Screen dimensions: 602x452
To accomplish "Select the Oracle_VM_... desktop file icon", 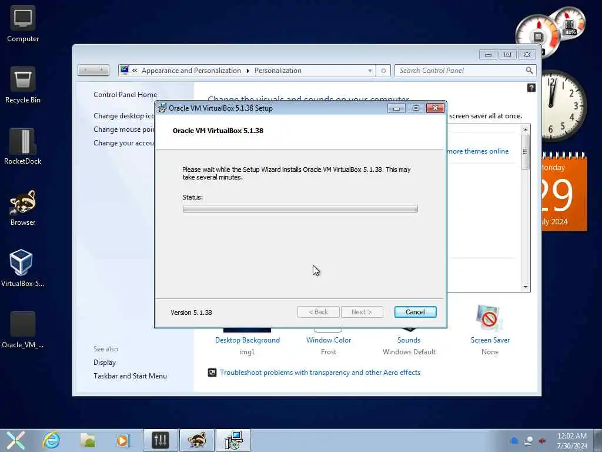I will pos(23,330).
